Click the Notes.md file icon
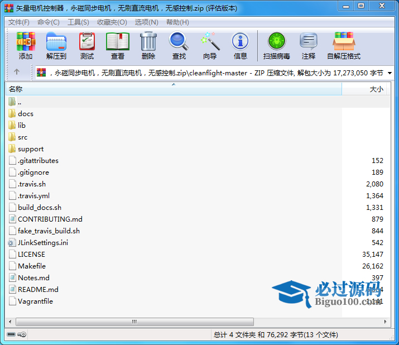Viewport: 399px width, 345px height. point(12,278)
